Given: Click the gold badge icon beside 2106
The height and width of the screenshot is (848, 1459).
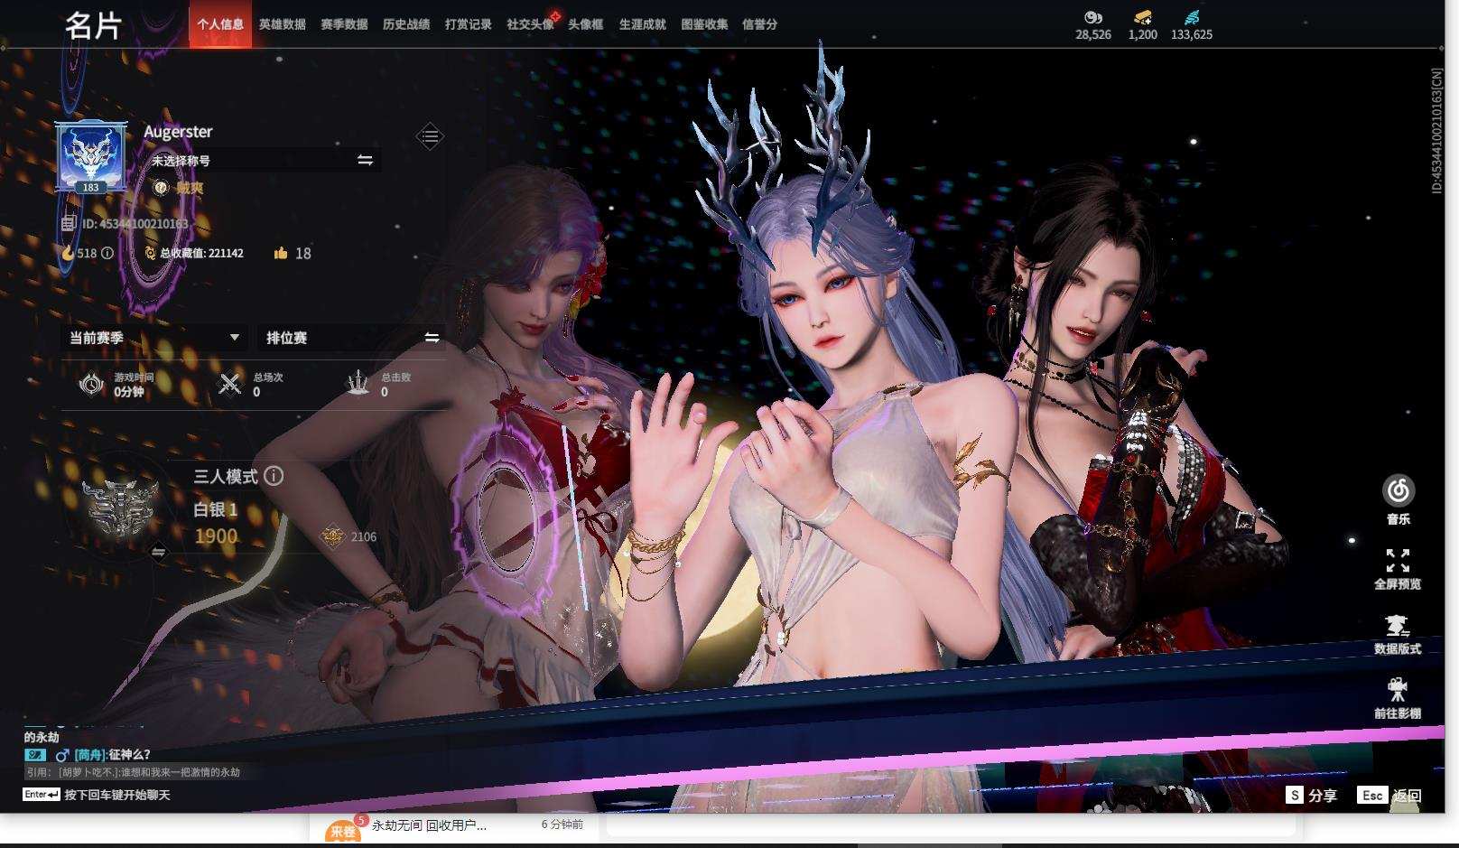Looking at the screenshot, I should point(333,536).
